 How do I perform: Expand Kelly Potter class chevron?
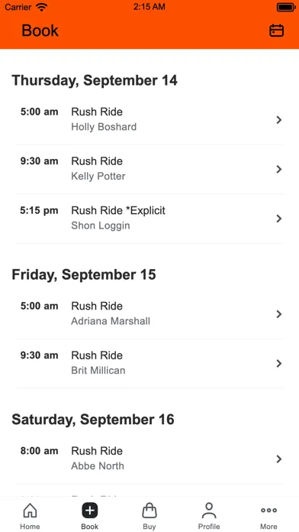pyautogui.click(x=279, y=169)
